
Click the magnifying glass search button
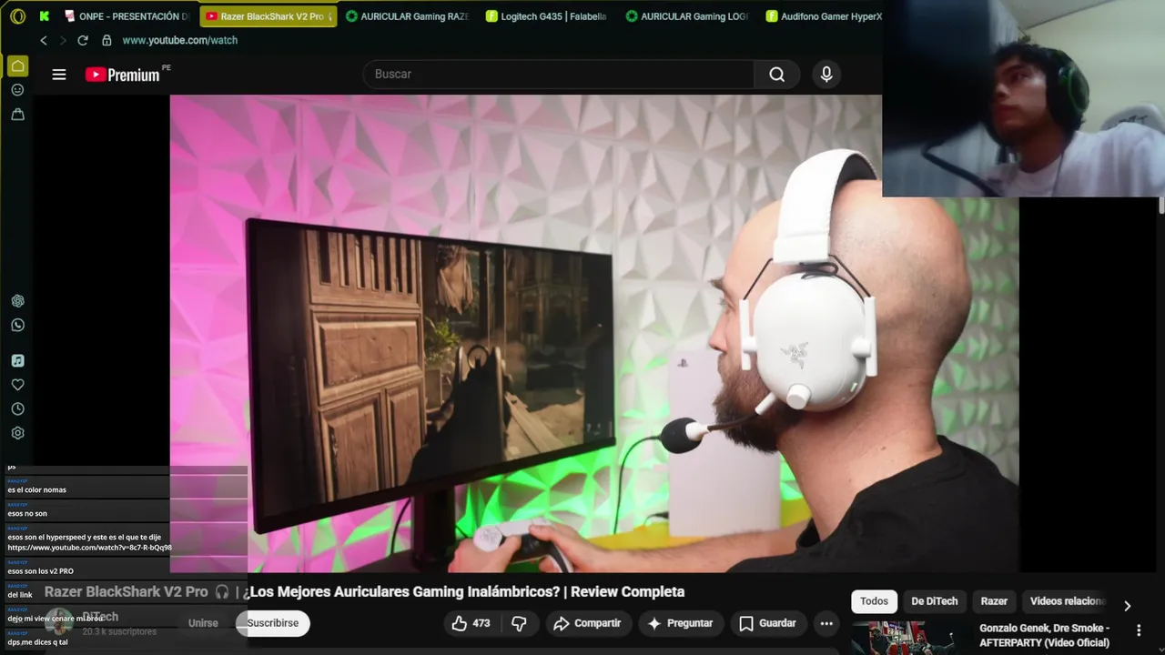click(776, 75)
